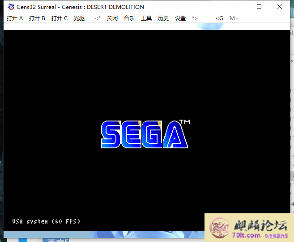Minimize the Gens32 Surreal window
The image size is (294, 242).
(x=239, y=7)
